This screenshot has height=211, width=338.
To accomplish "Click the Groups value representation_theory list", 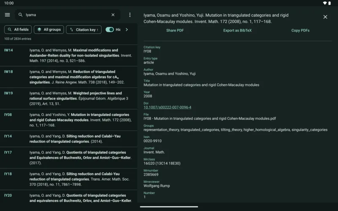I will (235, 130).
